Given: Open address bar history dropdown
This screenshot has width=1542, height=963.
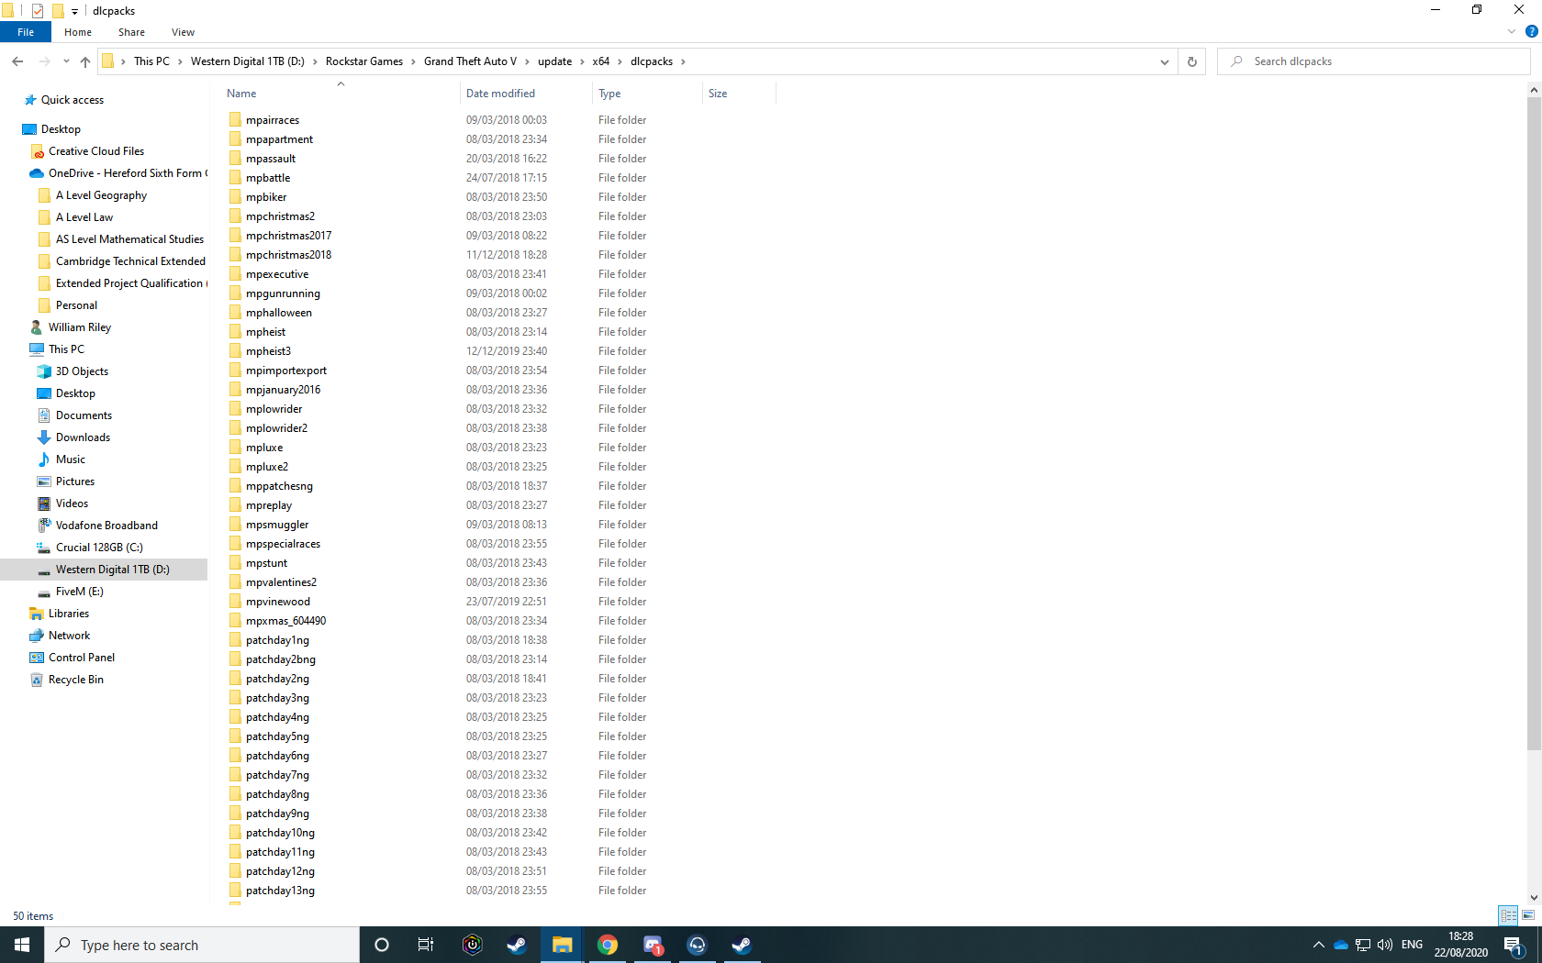Looking at the screenshot, I should pyautogui.click(x=1164, y=61).
